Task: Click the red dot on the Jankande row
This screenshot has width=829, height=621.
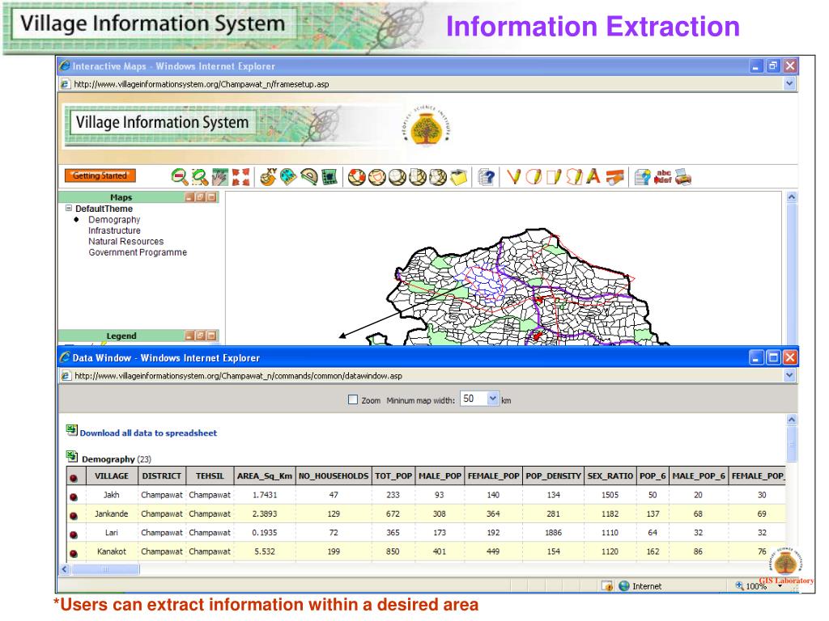Action: coord(74,516)
